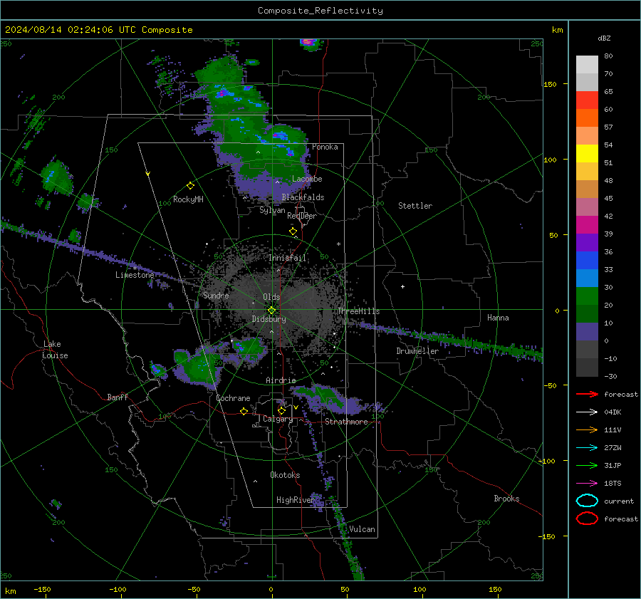The height and width of the screenshot is (599, 641).
Task: Click the HighRiver city label
Action: 295,500
